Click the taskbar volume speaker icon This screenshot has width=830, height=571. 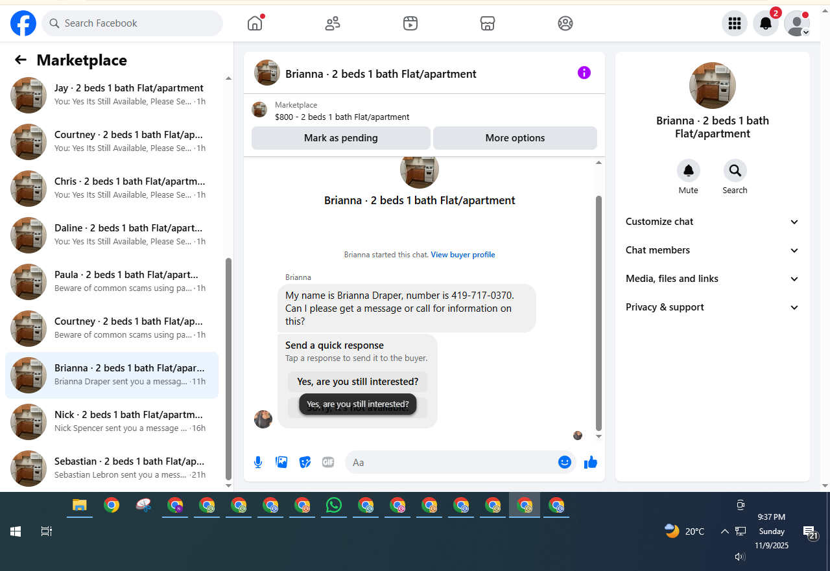[739, 556]
